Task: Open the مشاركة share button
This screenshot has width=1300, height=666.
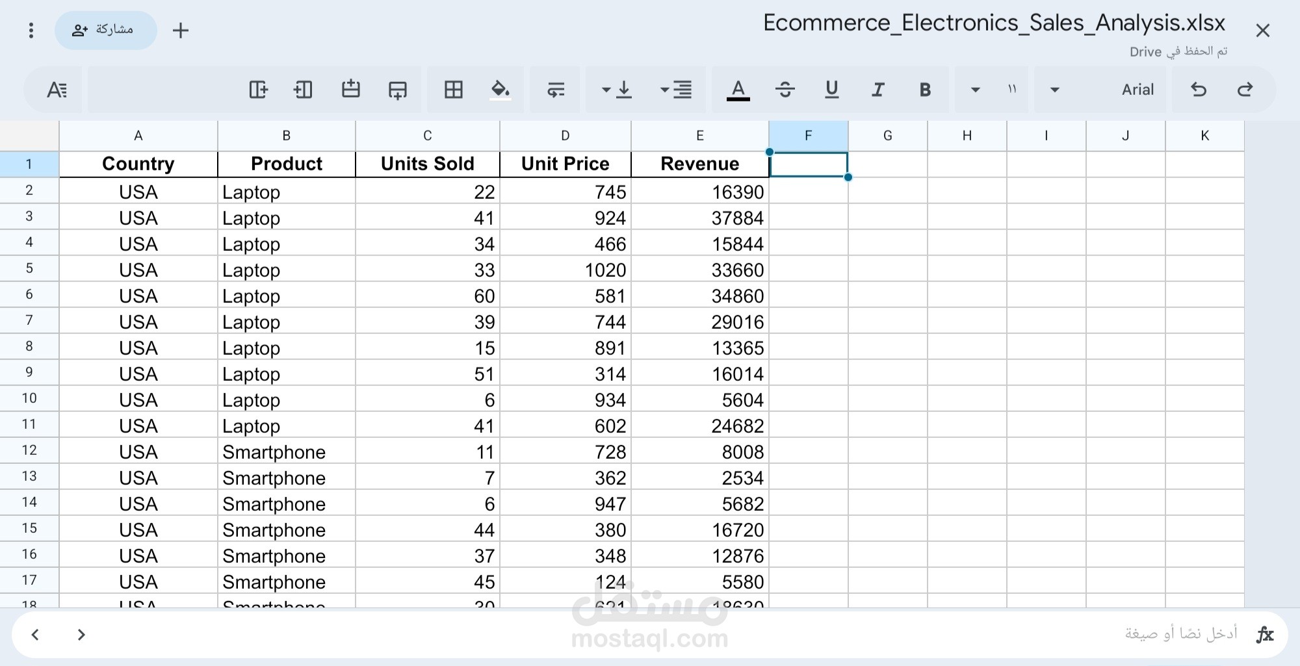Action: [105, 30]
